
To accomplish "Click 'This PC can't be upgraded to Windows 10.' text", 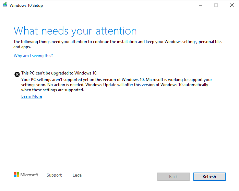I will pos(59,73).
